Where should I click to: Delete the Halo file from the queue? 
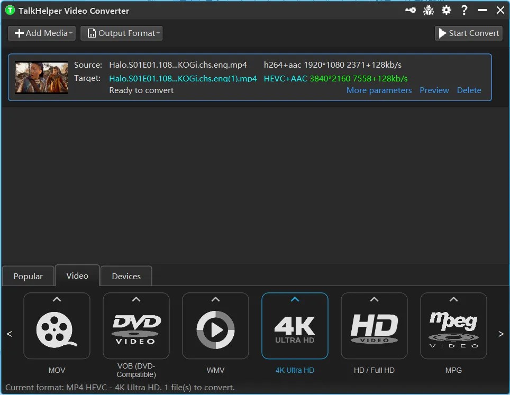(x=469, y=90)
